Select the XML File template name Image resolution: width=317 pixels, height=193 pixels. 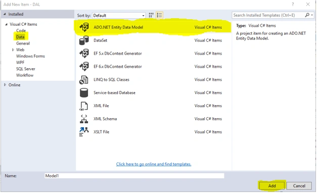coord(101,106)
